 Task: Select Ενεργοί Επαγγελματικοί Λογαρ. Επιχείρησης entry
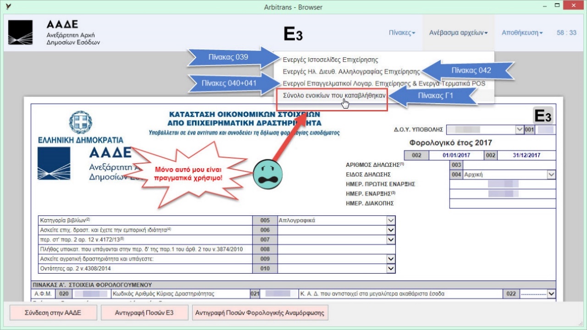[x=383, y=83]
